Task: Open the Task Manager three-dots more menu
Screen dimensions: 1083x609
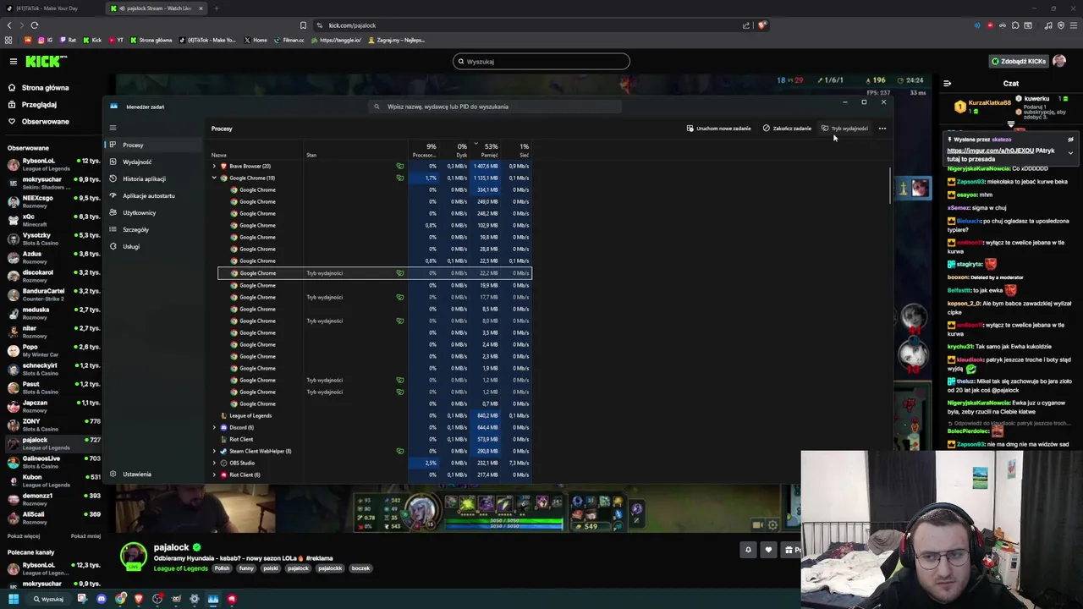Action: [x=882, y=129]
